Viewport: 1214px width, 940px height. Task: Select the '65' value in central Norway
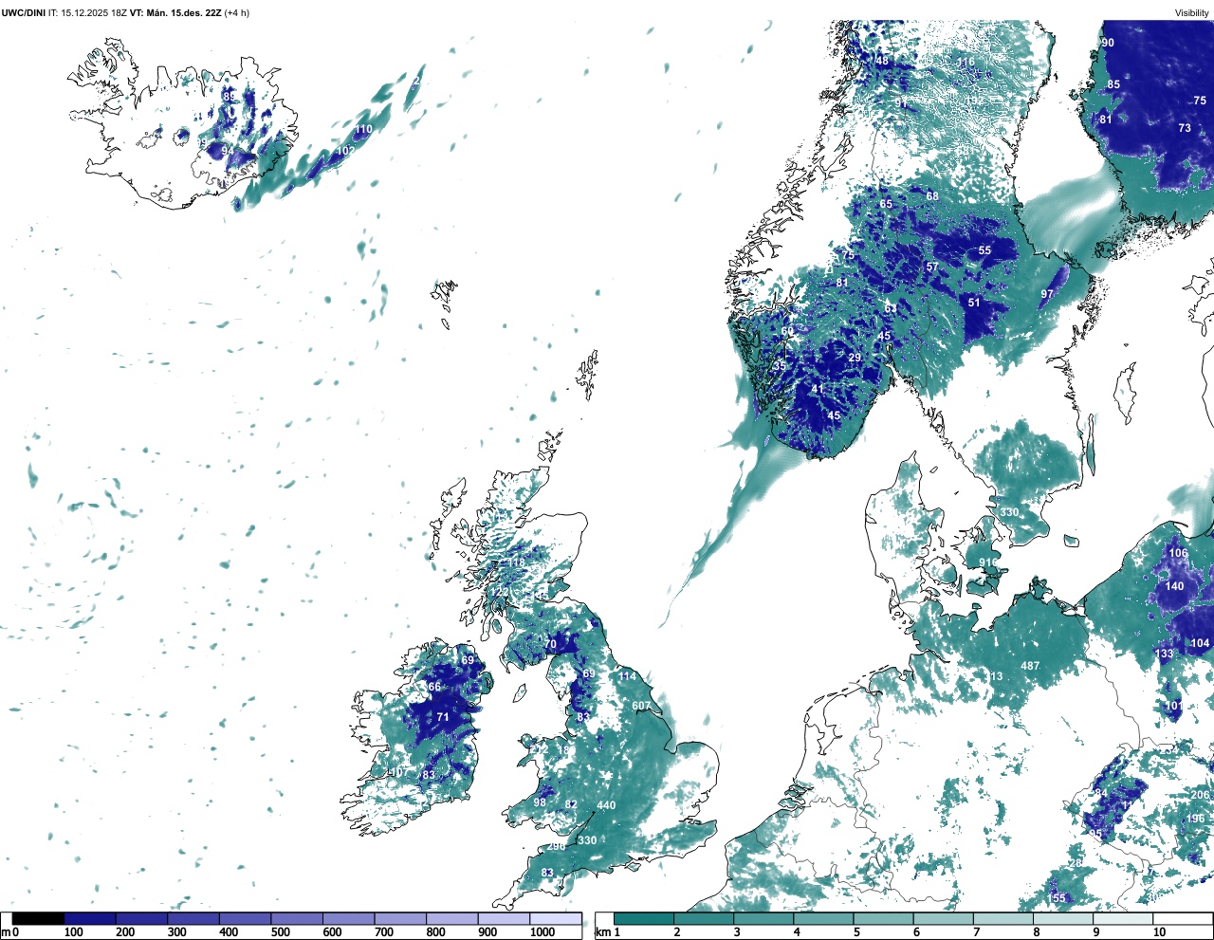click(x=886, y=204)
